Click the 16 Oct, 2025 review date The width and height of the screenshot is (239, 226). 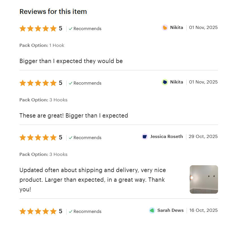point(203,210)
